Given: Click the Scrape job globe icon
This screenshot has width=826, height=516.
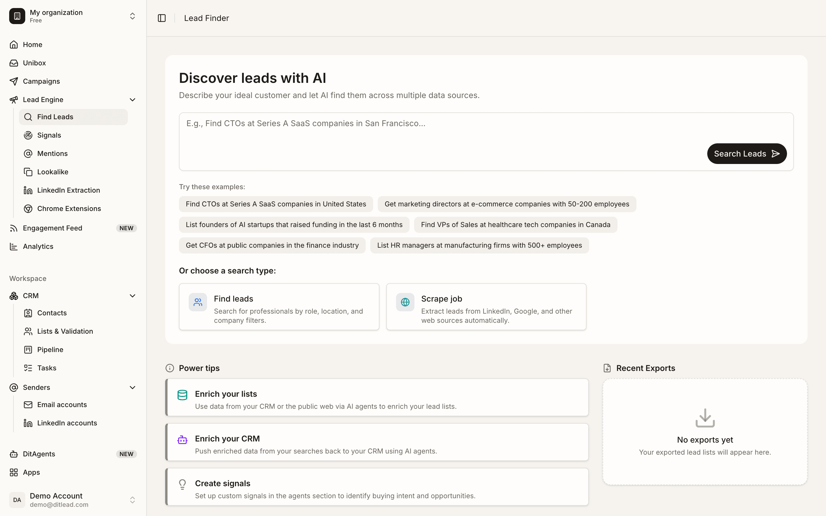Looking at the screenshot, I should 405,302.
